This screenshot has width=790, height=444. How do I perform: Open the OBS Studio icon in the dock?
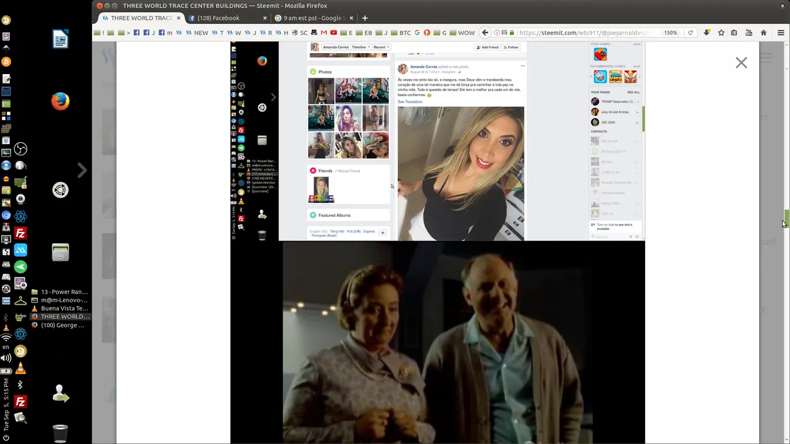pyautogui.click(x=20, y=149)
